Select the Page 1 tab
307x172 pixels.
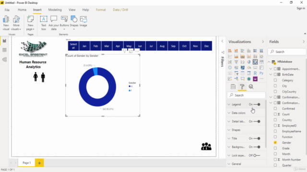[x=27, y=163]
